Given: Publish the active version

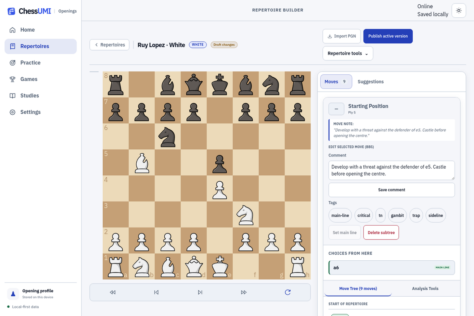Looking at the screenshot, I should click(388, 36).
